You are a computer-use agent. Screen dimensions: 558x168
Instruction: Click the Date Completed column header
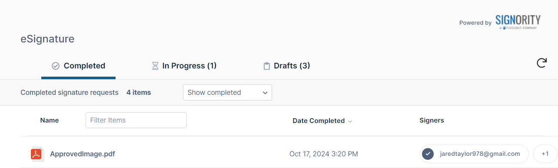pos(319,121)
